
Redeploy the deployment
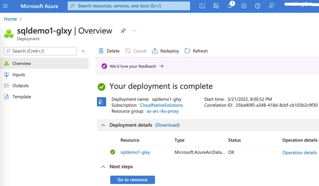point(166,51)
